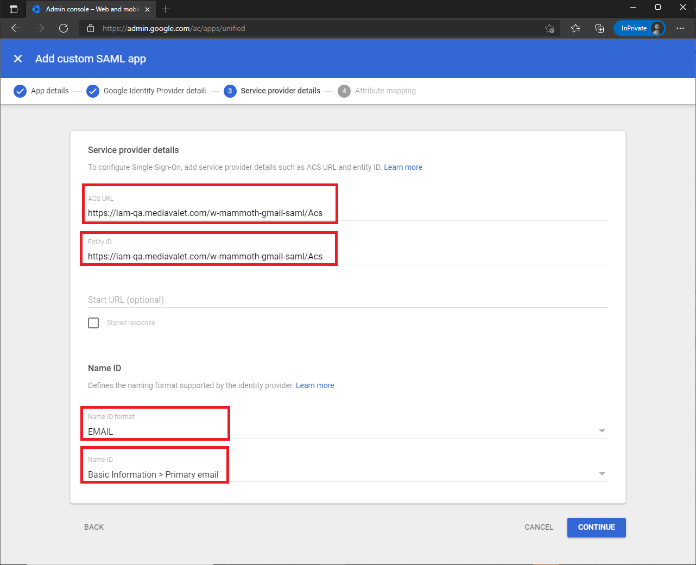
Task: Open the tab actions menu icon
Action: coord(14,9)
